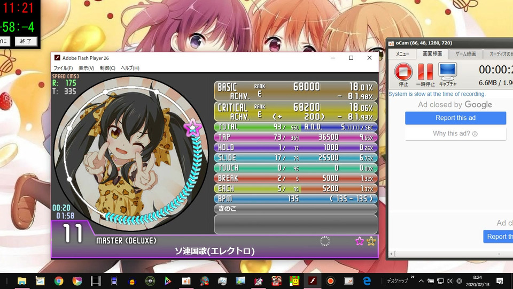This screenshot has width=513, height=289.
Task: Open the oCam メニュー tab
Action: 402,54
